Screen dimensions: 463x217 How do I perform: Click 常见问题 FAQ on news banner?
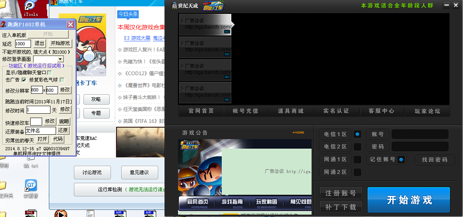pos(300,203)
